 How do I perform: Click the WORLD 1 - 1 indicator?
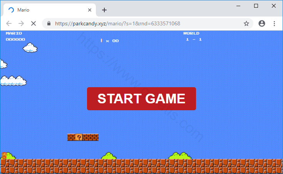pyautogui.click(x=193, y=36)
